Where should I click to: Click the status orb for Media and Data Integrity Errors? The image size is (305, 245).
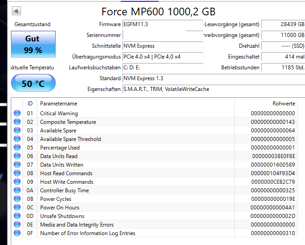coord(17,224)
